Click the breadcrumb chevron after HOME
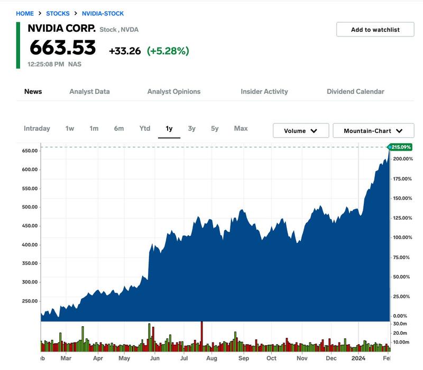The width and height of the screenshot is (423, 370). click(40, 13)
